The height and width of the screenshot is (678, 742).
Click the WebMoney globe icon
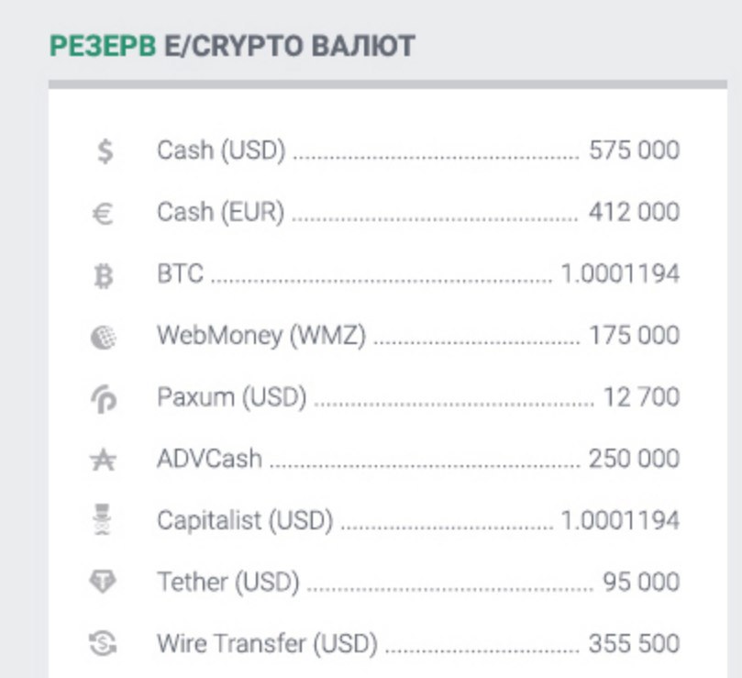[104, 338]
